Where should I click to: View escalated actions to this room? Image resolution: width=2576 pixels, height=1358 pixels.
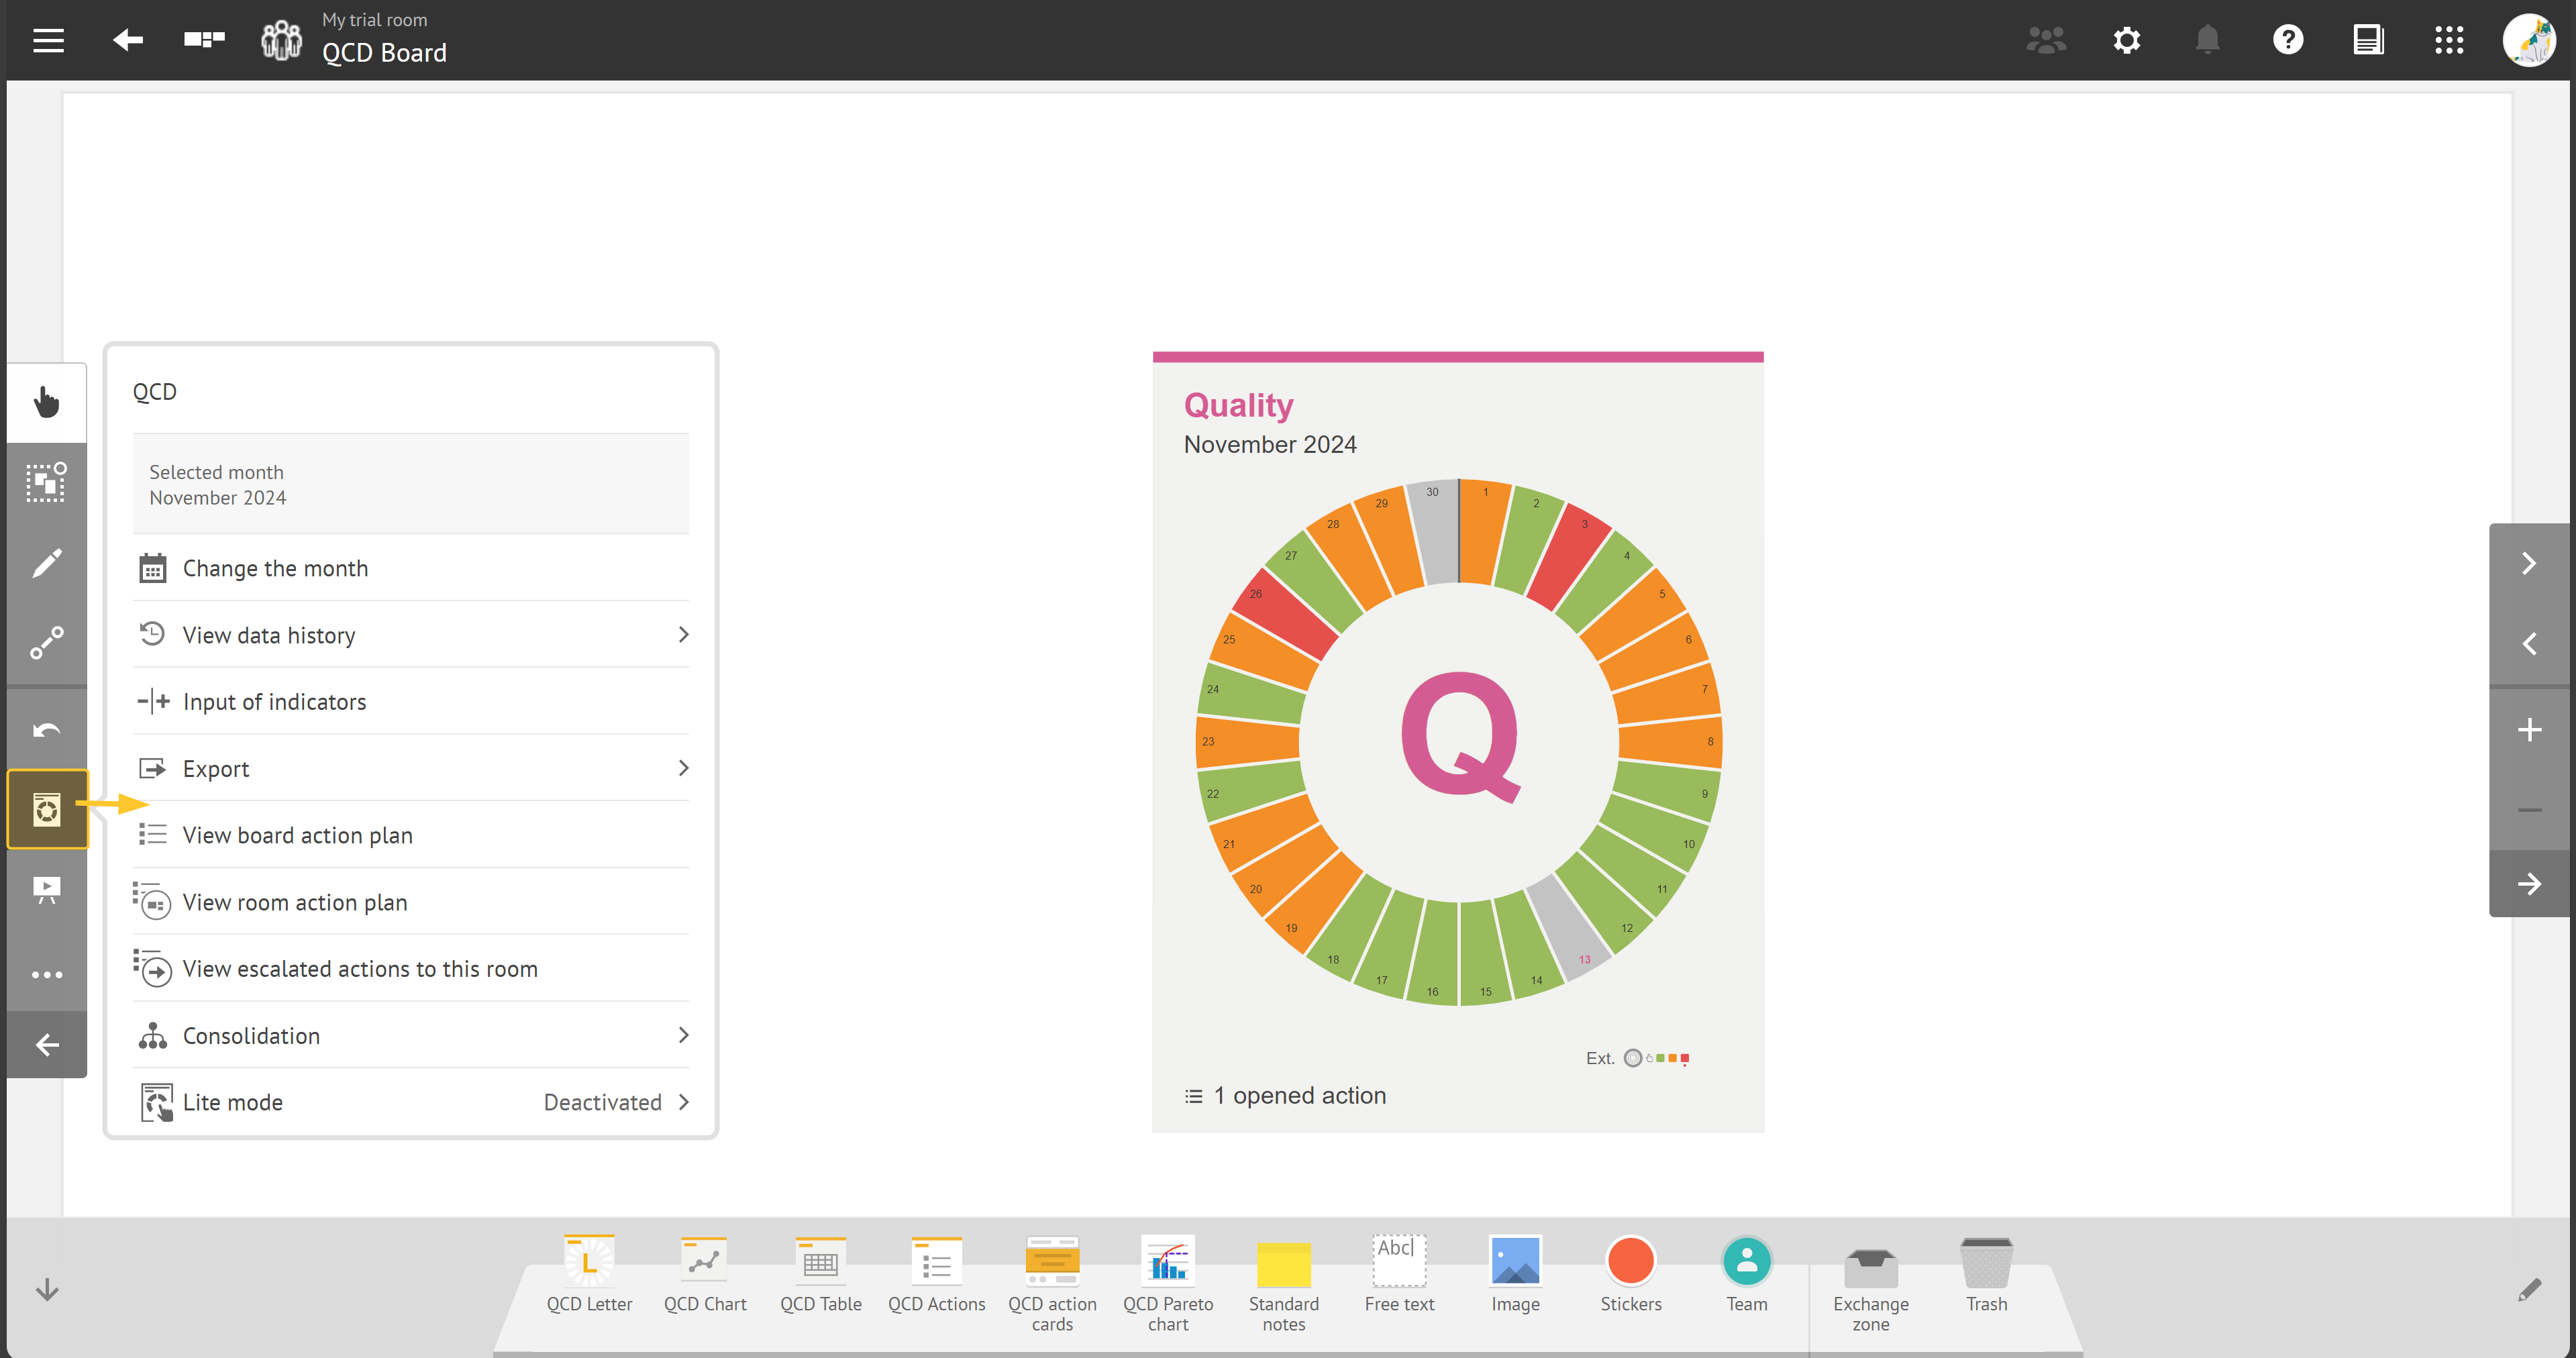point(360,968)
